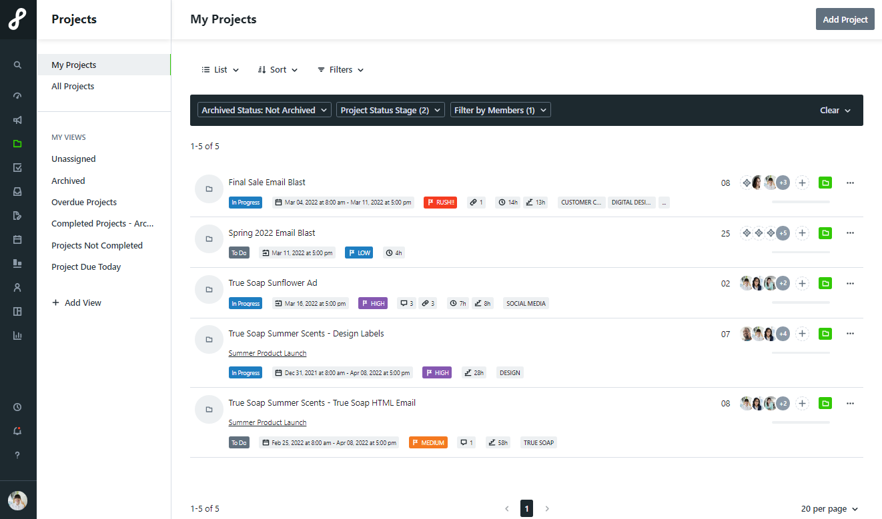Image resolution: width=882 pixels, height=519 pixels.
Task: Open the announcements megaphone icon in sidebar
Action: click(x=18, y=120)
